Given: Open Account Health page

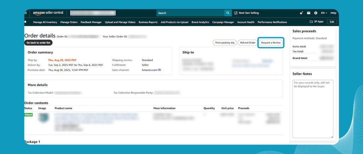Looking at the screenshot, I should [246, 22].
